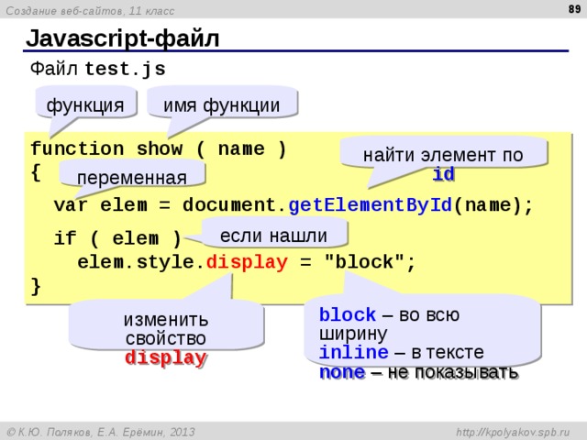Click the opening brace after function header

(36, 173)
